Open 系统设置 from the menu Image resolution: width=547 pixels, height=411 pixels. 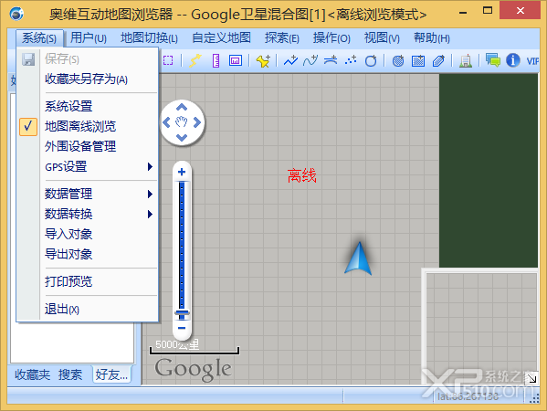[88, 106]
